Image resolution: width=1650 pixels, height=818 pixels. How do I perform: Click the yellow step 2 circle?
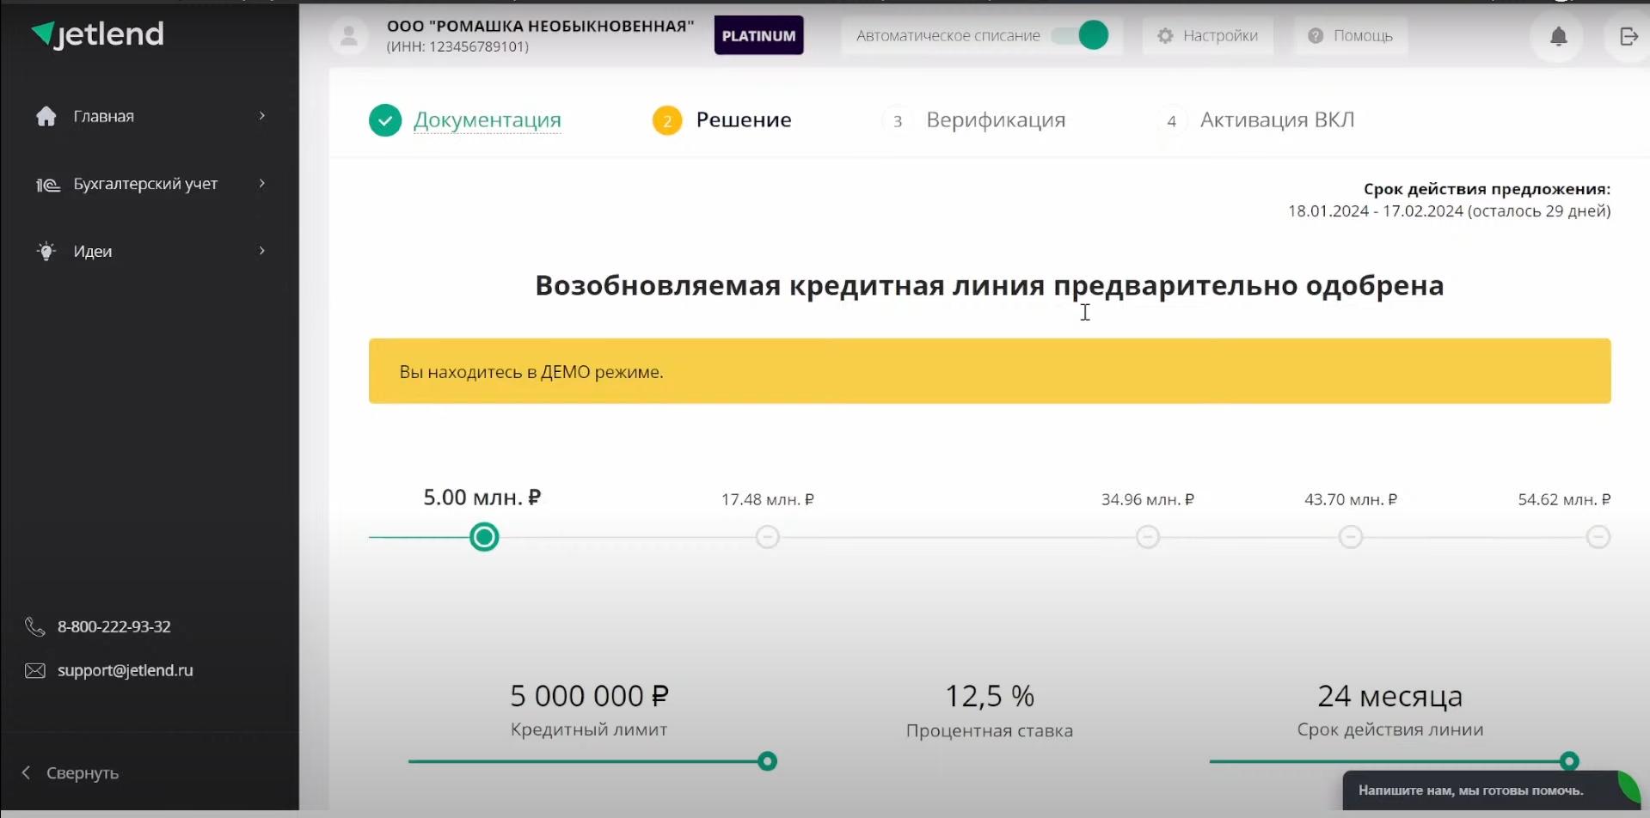point(667,121)
